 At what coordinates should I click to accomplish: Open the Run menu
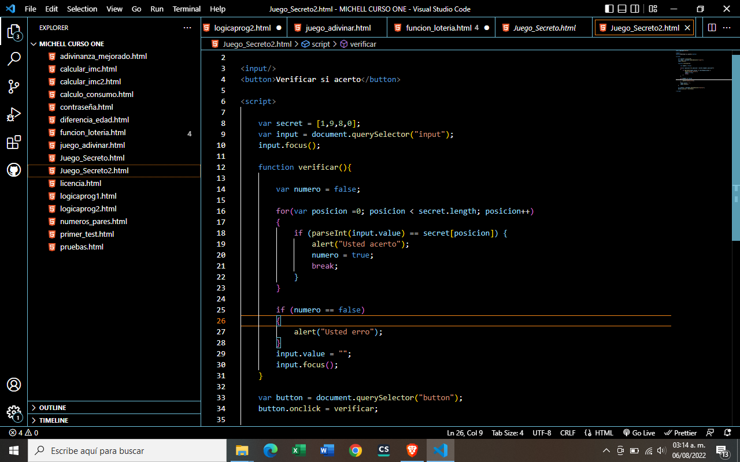(x=157, y=9)
